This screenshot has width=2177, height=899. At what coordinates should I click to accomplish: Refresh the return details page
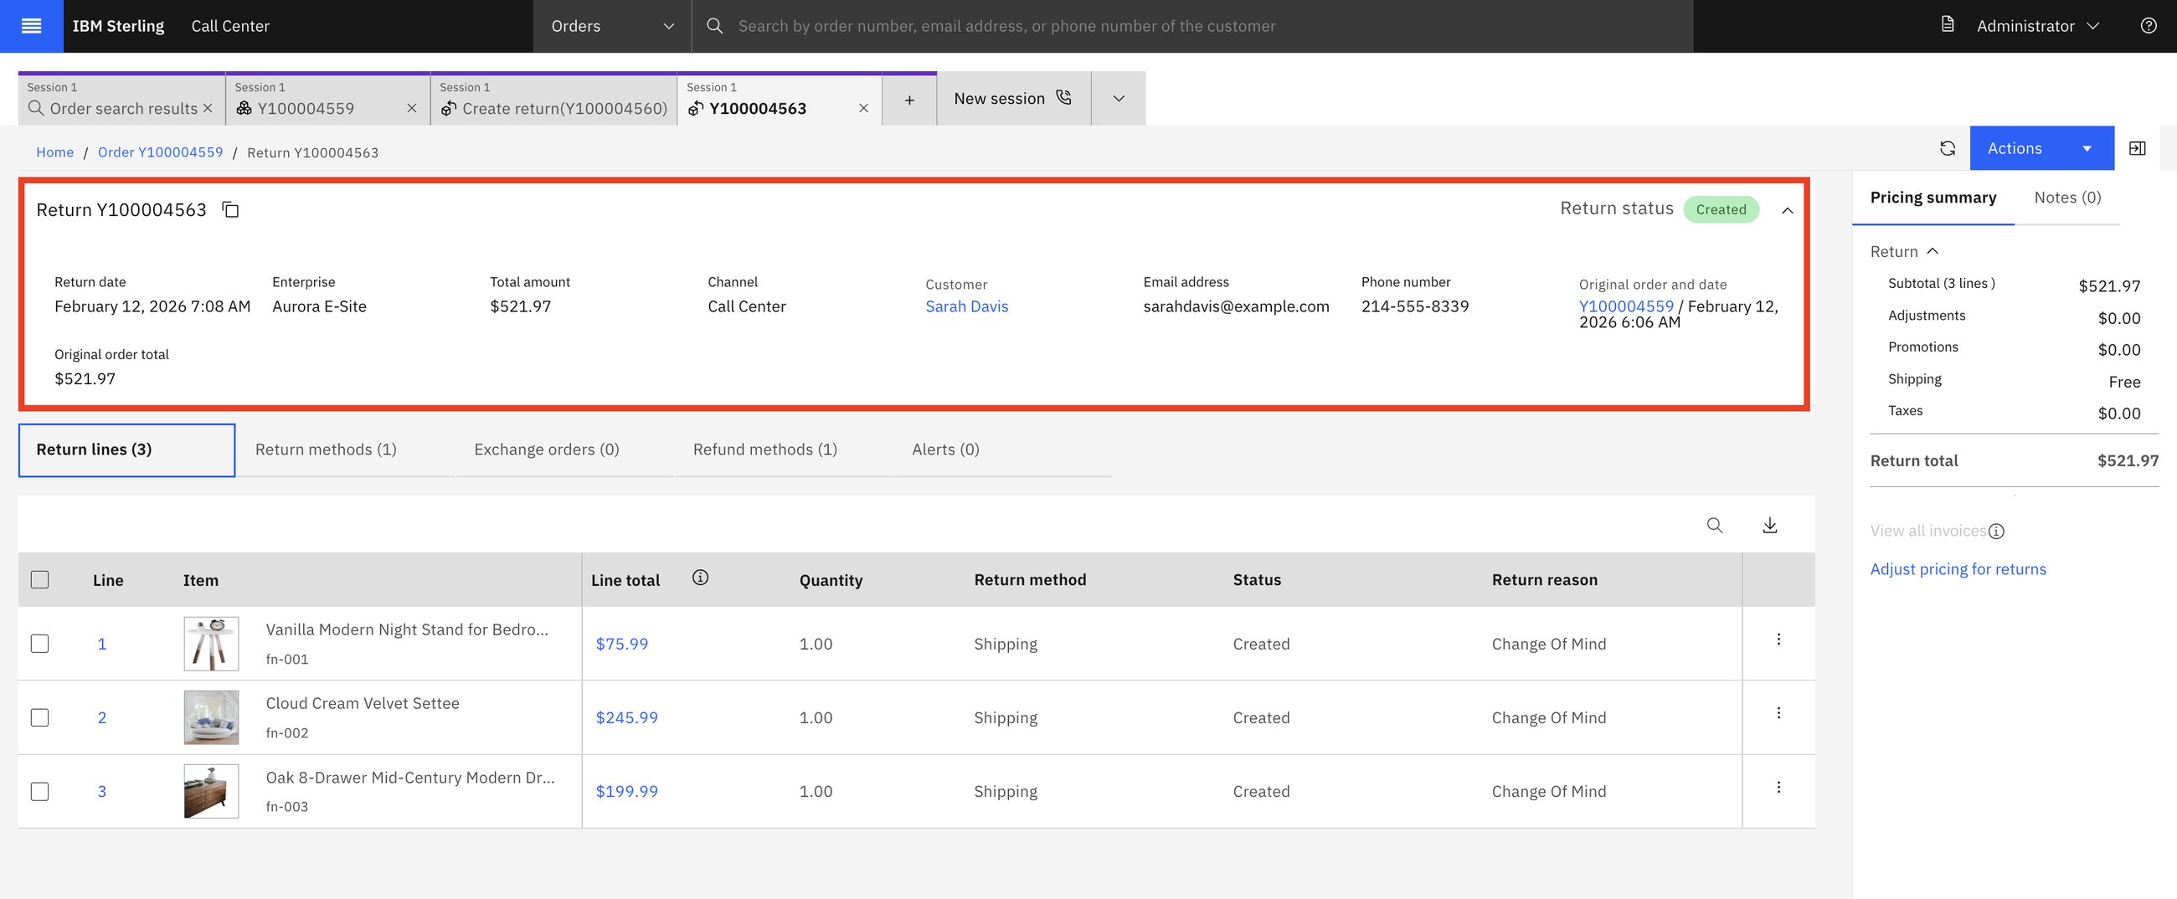(1947, 148)
